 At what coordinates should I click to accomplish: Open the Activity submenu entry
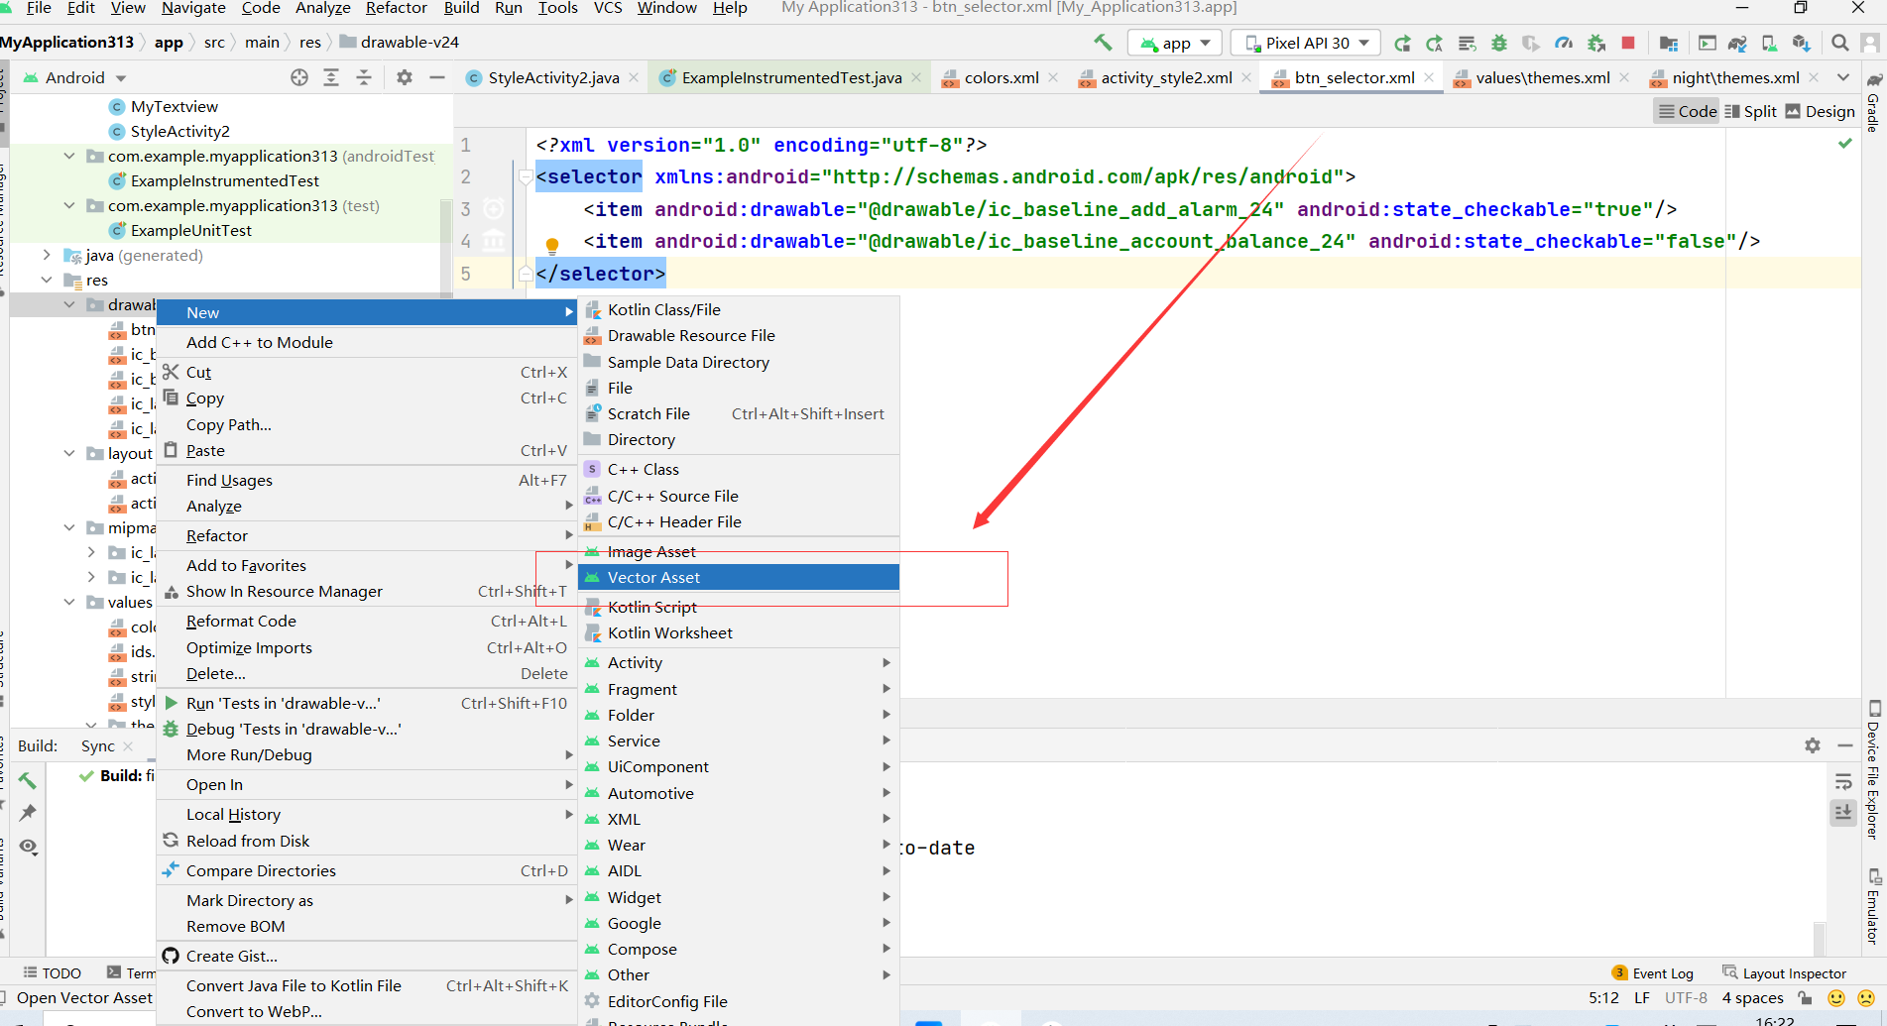point(739,663)
